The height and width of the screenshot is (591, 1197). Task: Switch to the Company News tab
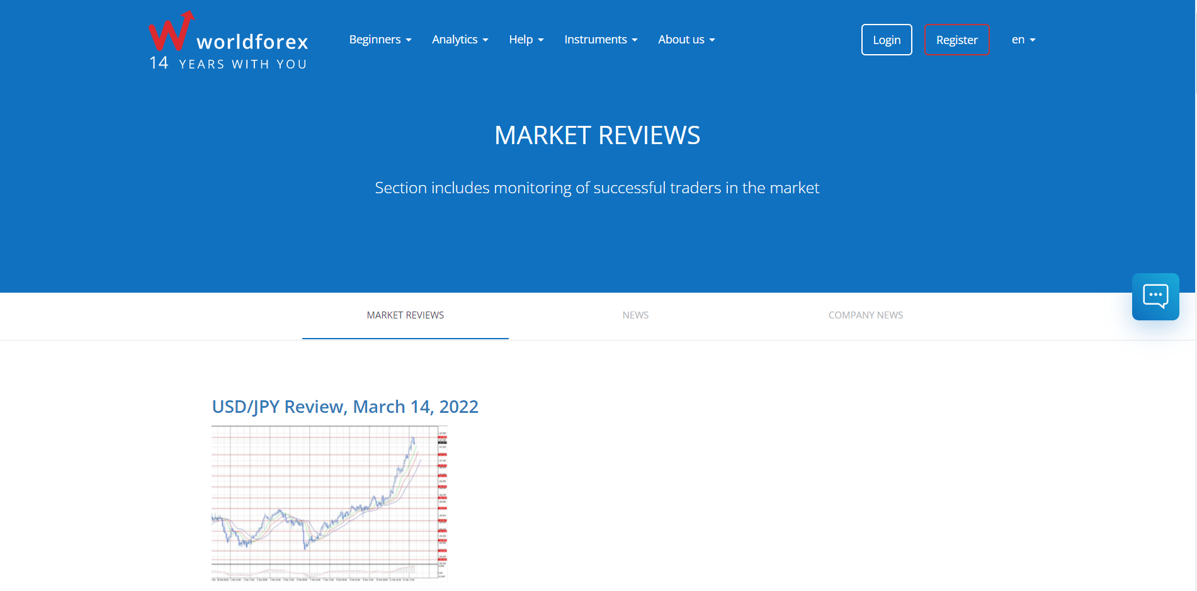(866, 315)
